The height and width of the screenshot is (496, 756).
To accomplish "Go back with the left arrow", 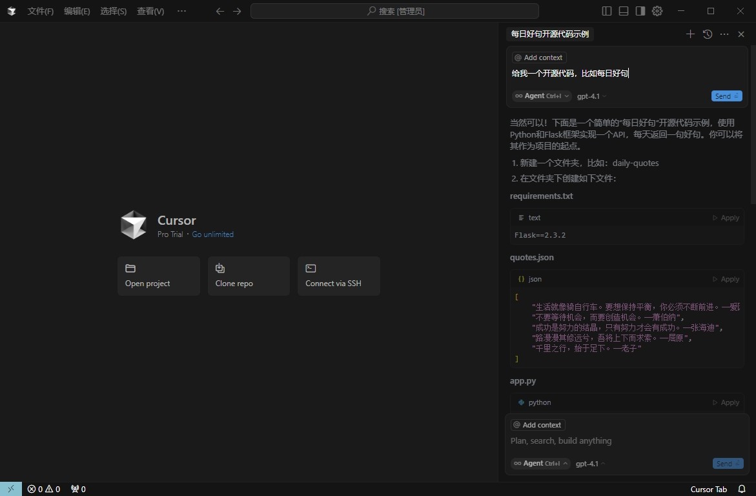I will coord(220,11).
